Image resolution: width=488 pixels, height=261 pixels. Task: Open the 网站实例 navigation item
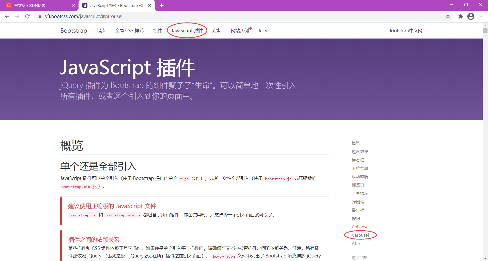tap(240, 31)
